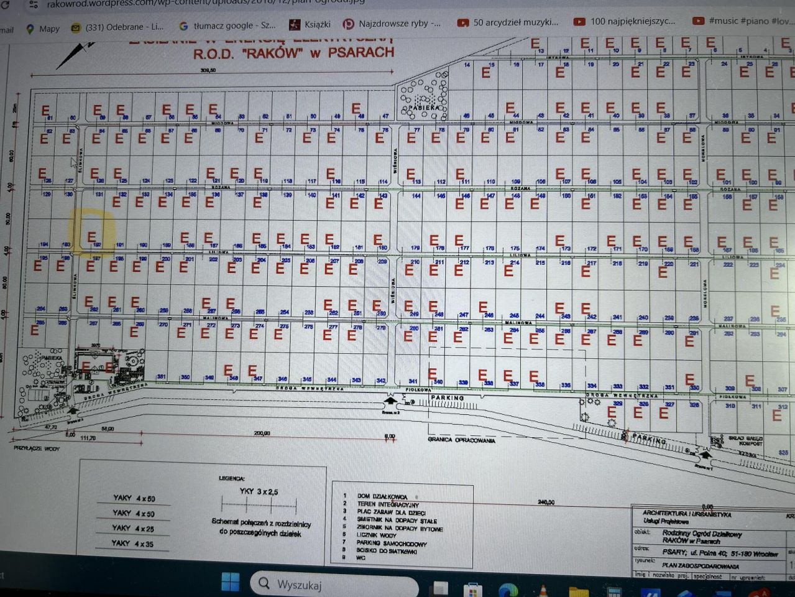Image resolution: width=795 pixels, height=597 pixels.
Task: Open the Mapy bookmark
Action: [43, 29]
